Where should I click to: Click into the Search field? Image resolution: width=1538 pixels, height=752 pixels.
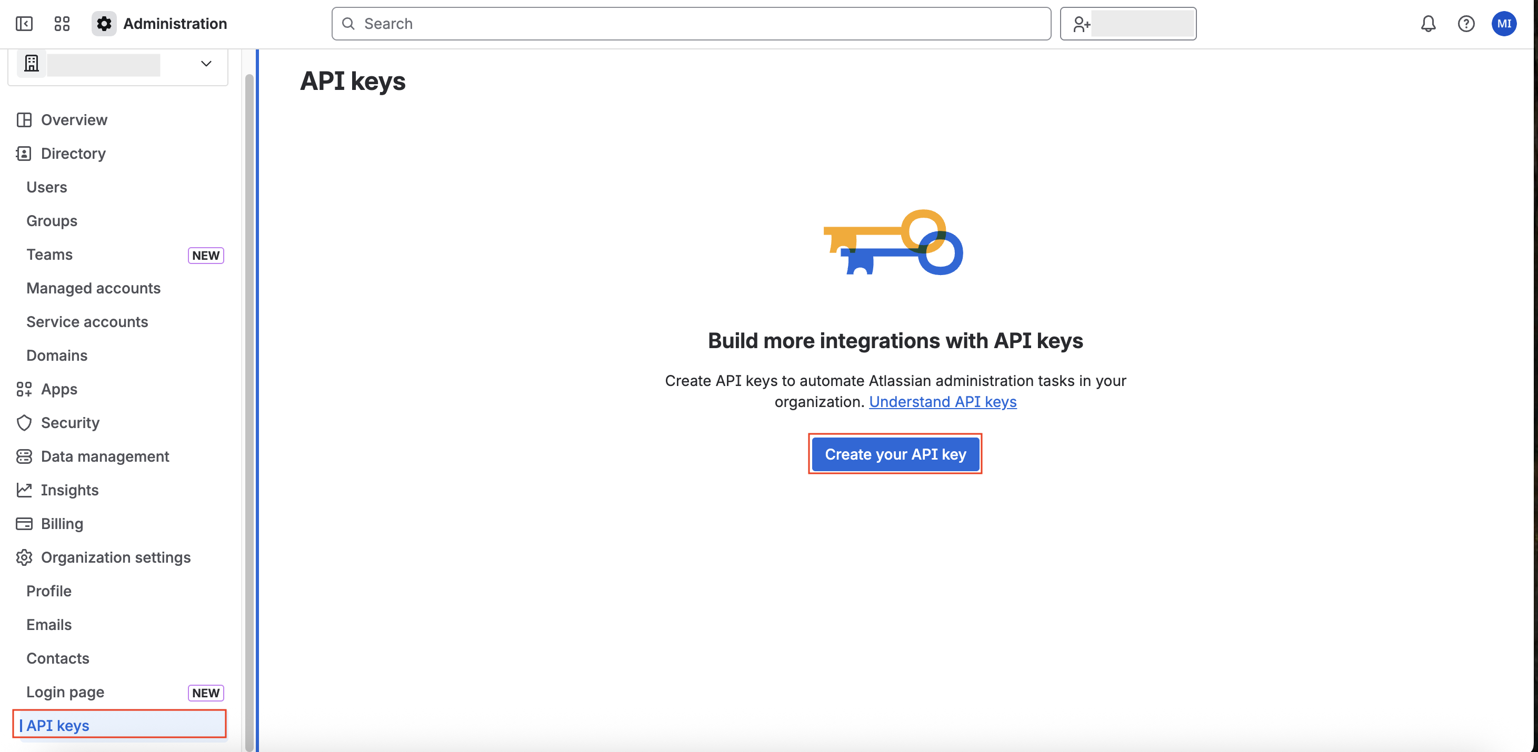tap(691, 24)
